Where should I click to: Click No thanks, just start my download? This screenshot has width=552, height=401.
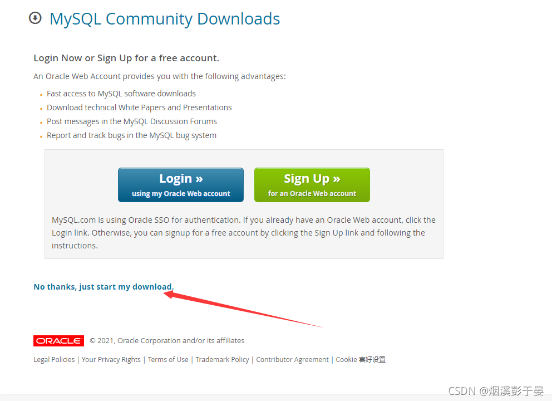(x=103, y=287)
